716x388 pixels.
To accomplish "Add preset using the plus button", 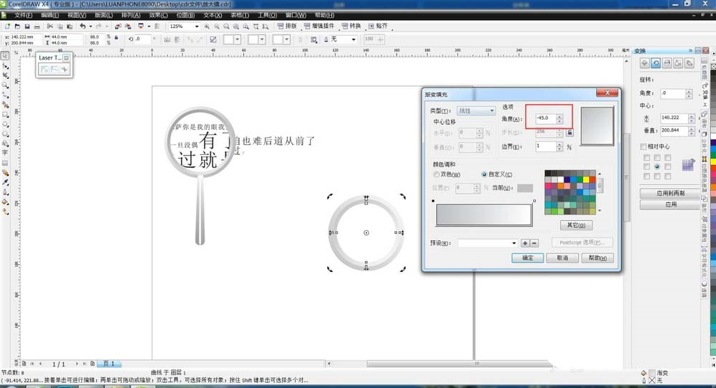I will (x=525, y=243).
